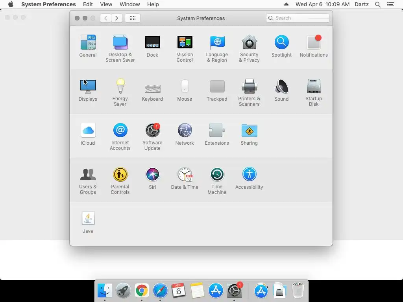Screen dimensions: 403x302
Task: Open Date & Time preferences
Action: (185, 179)
